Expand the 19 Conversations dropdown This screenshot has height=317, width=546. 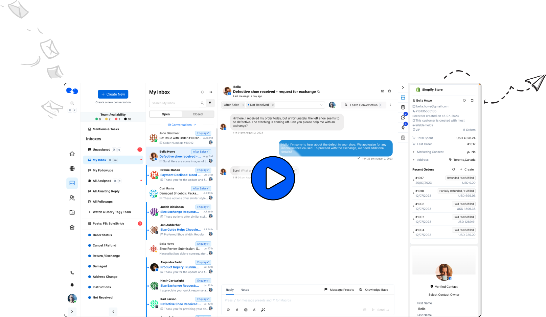tap(182, 125)
